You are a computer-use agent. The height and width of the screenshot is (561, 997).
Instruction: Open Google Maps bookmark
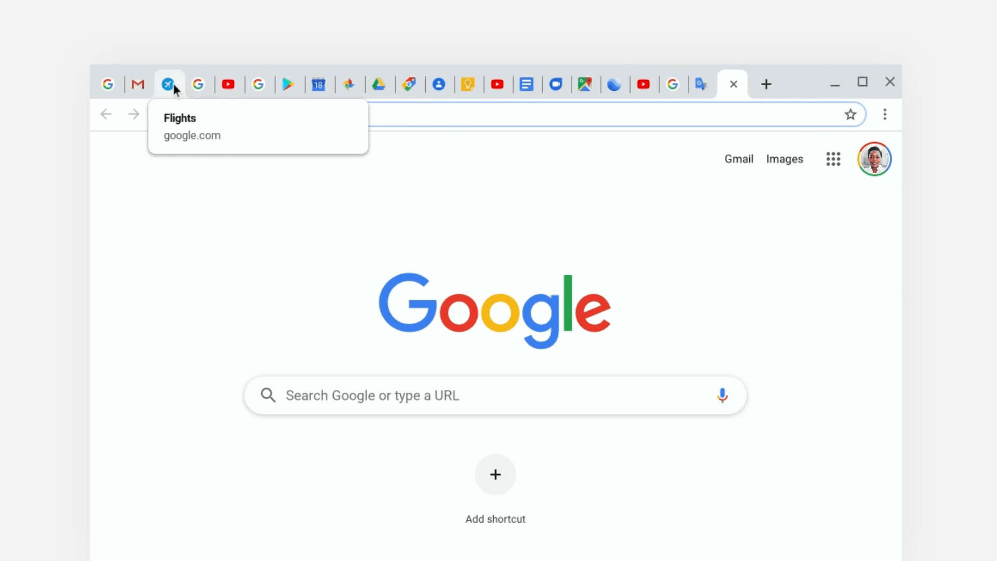pos(585,84)
